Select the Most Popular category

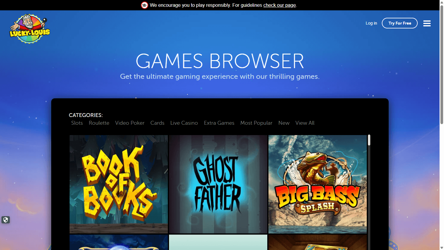tap(256, 123)
